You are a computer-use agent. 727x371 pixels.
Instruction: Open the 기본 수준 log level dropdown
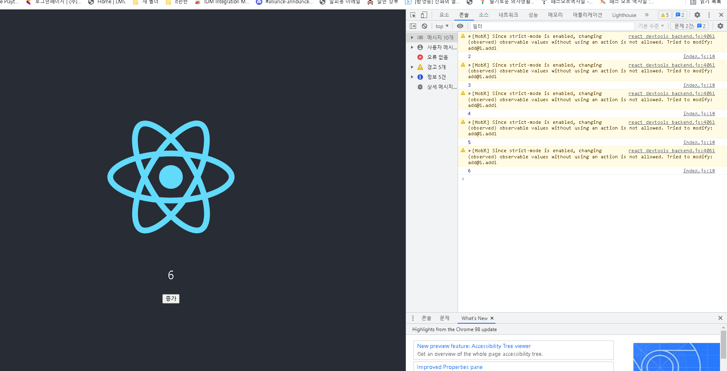pos(651,26)
